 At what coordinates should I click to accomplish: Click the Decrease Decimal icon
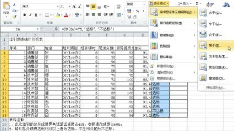135,17
